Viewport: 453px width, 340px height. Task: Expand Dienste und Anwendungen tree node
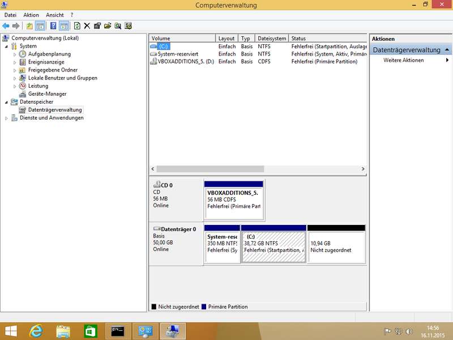pos(6,118)
